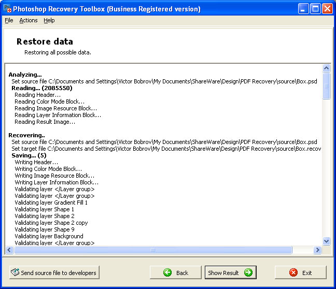This screenshot has height=289, width=336.
Task: Click 'Validating layer Shape 9' line
Action: point(45,229)
